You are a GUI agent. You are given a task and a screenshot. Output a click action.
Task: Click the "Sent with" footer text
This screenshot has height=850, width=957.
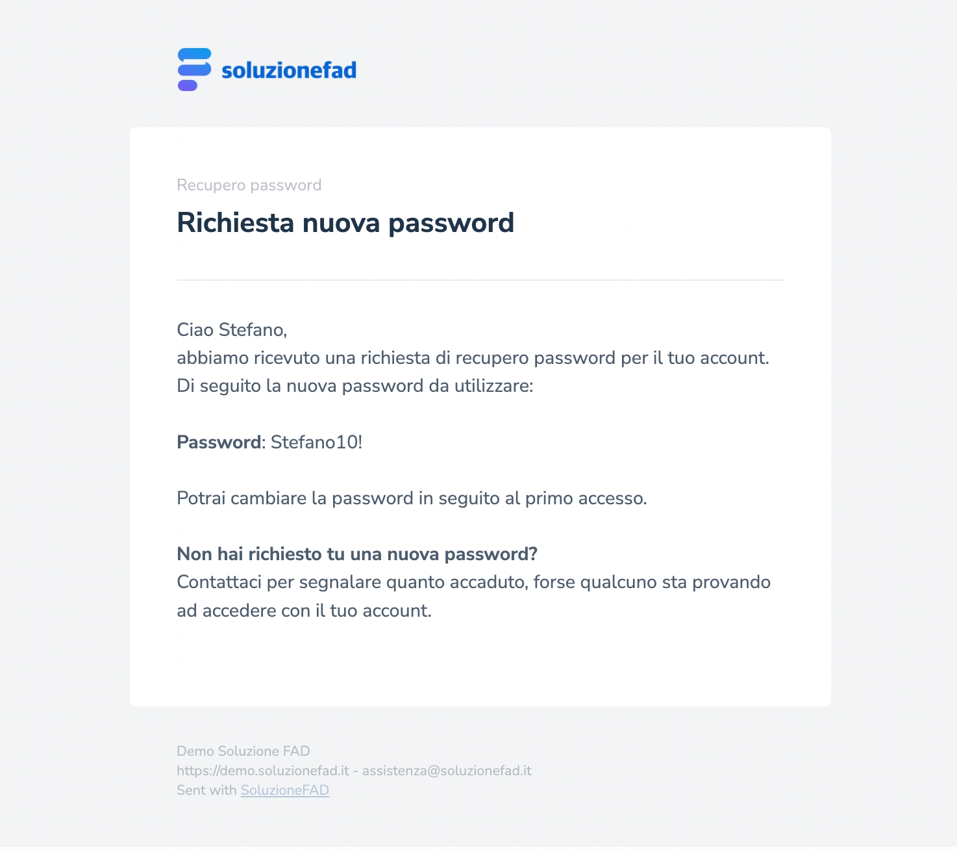coord(206,790)
